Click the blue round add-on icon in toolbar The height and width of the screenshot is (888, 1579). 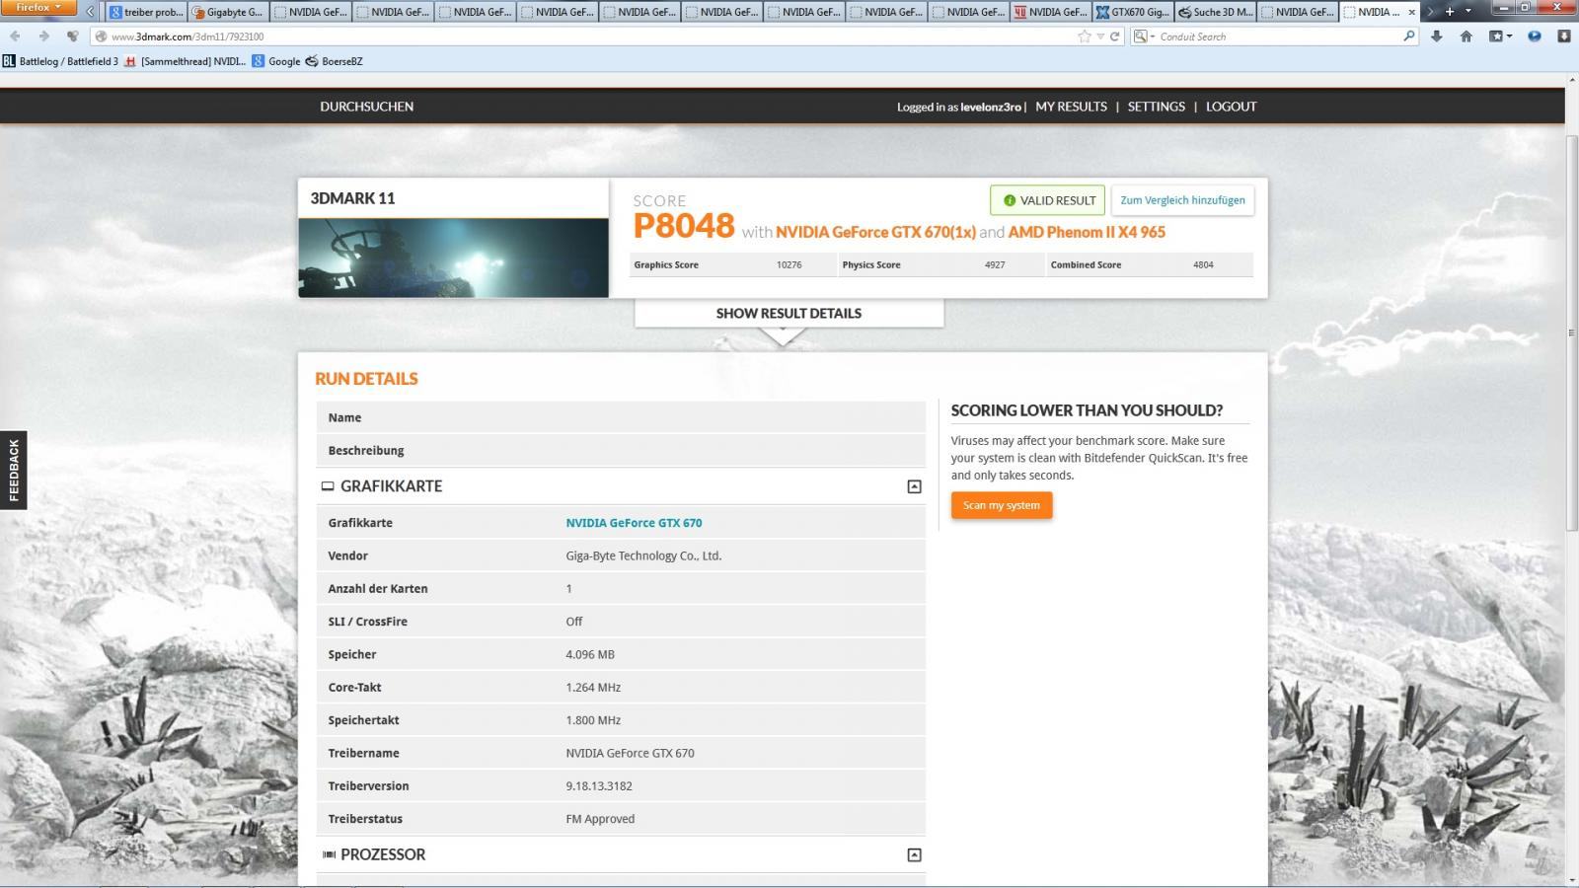[1535, 37]
